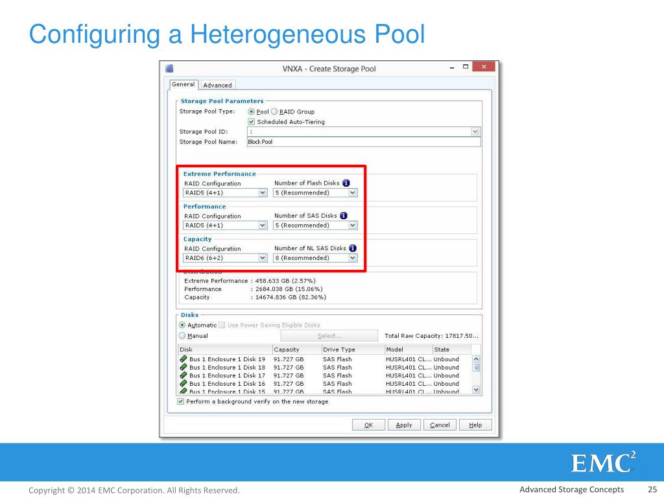Viewport: 664px width, 498px height.
Task: Select Automatic disk selection
Action: coord(182,326)
